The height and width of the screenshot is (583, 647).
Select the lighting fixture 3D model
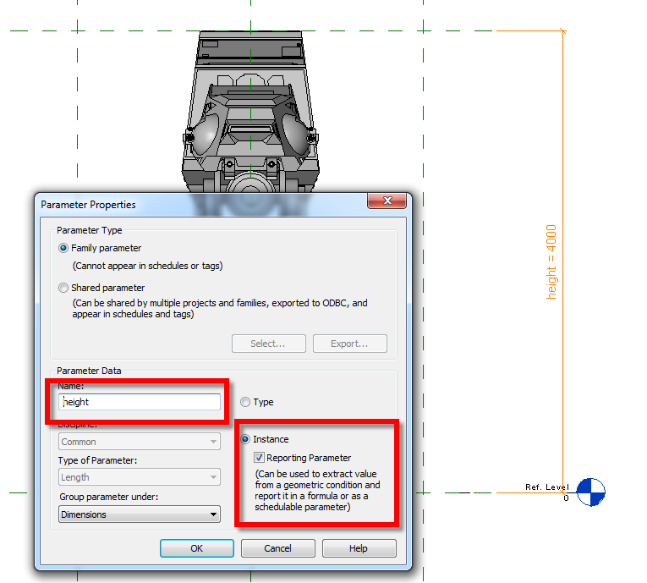(x=250, y=112)
